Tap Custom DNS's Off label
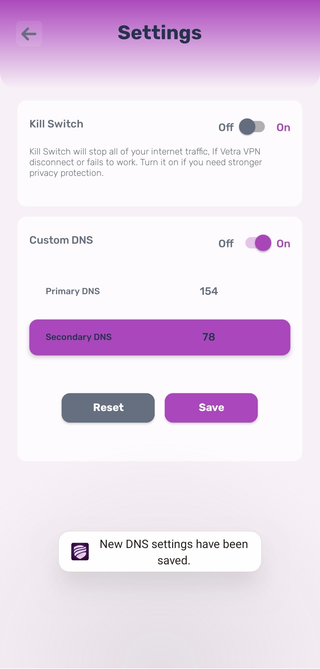320x669 pixels. pos(226,244)
